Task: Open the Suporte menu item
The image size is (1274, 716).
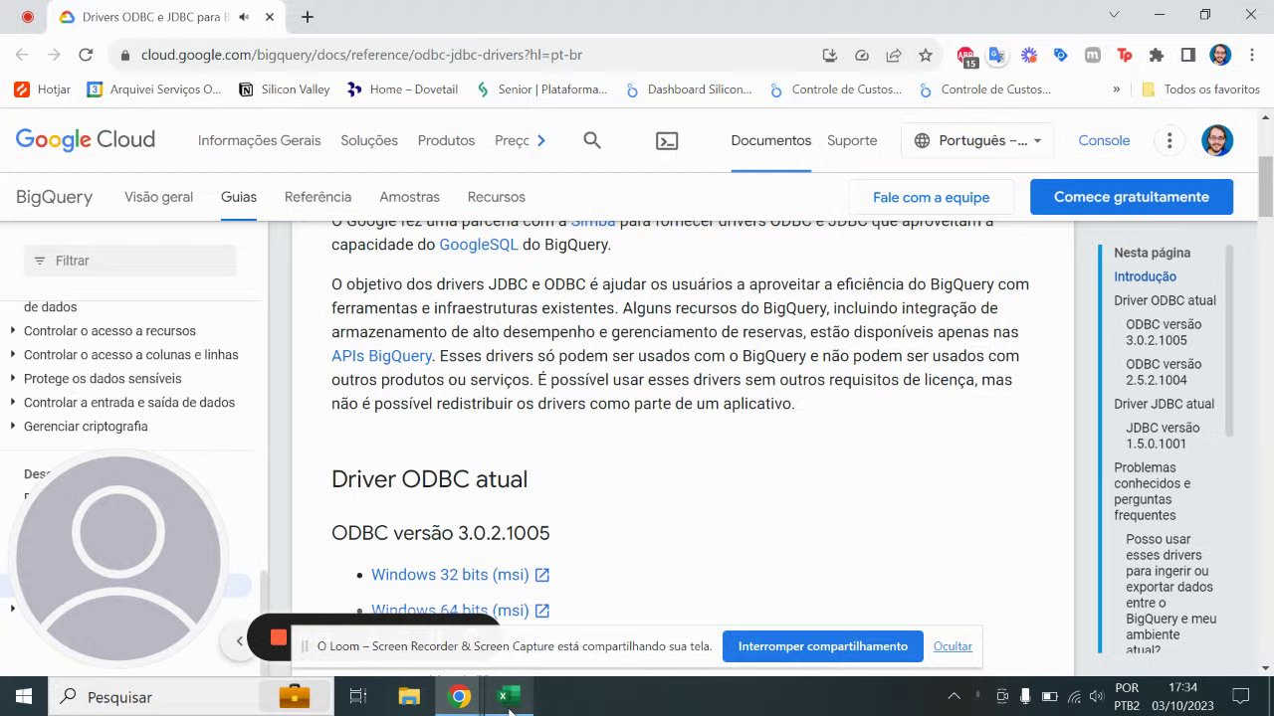Action: tap(852, 141)
